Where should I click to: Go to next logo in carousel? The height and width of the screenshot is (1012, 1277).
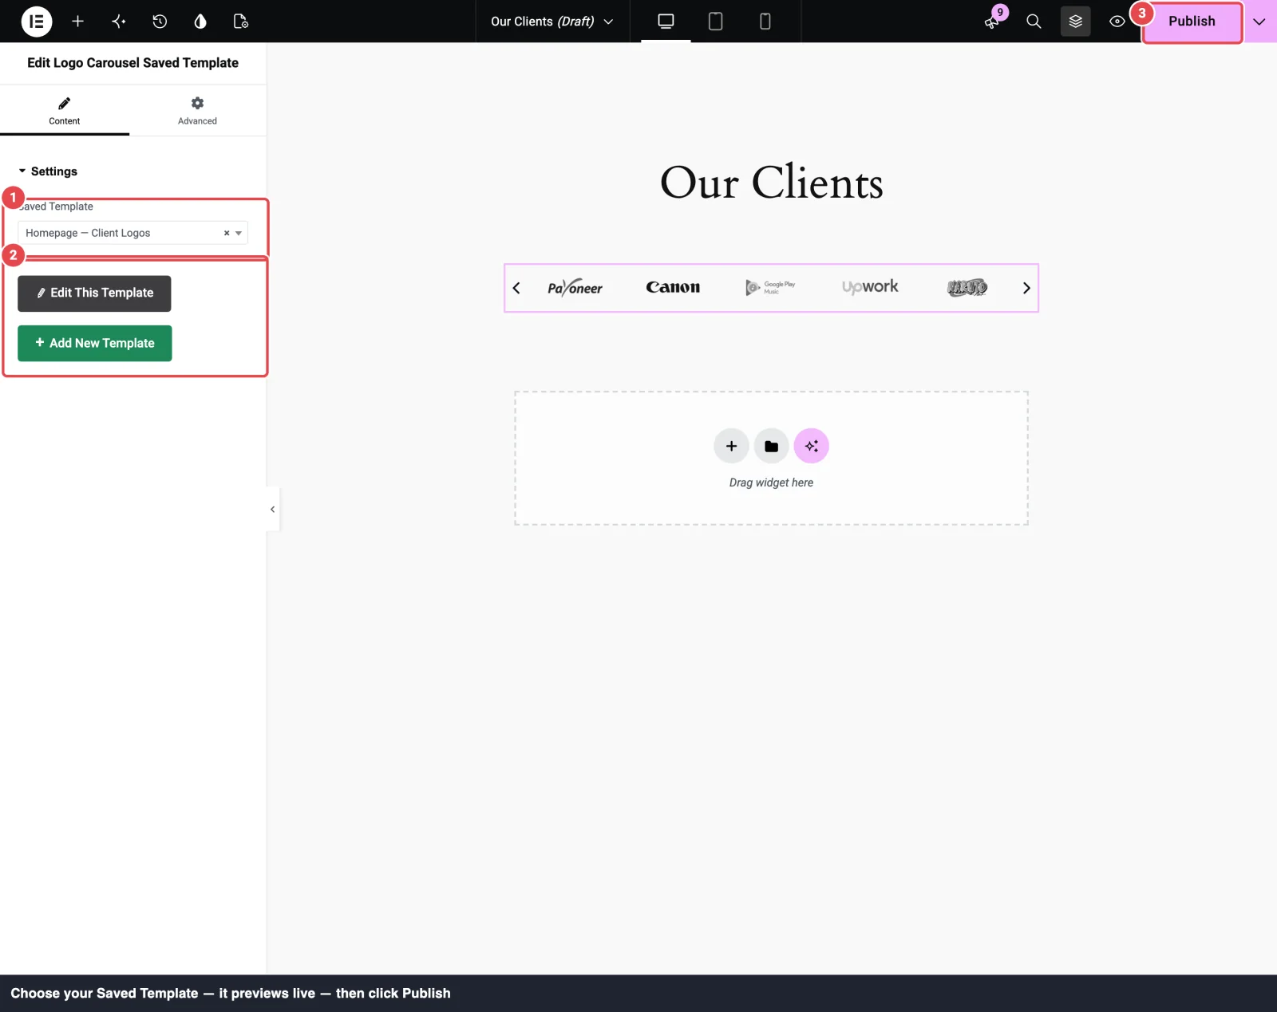point(1026,288)
